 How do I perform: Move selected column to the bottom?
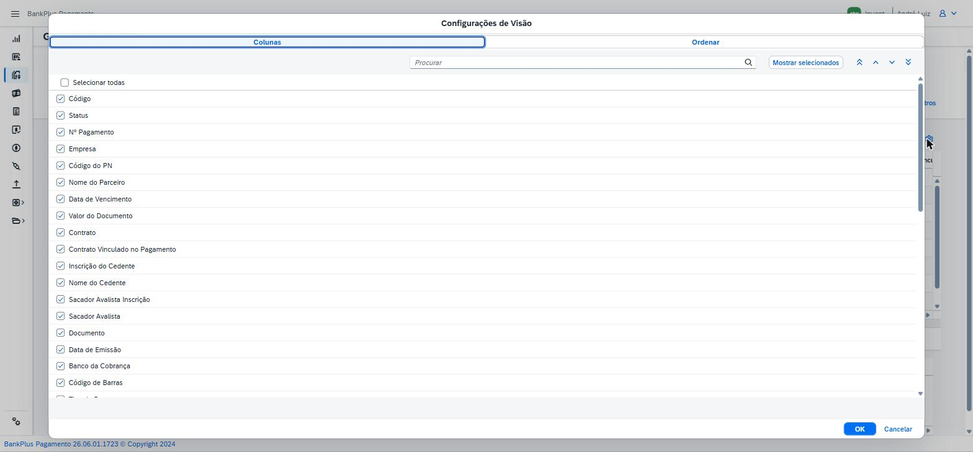tap(908, 63)
